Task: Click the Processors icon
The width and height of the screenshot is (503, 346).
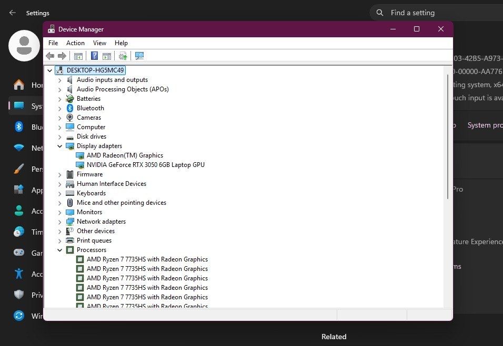Action: pos(69,250)
